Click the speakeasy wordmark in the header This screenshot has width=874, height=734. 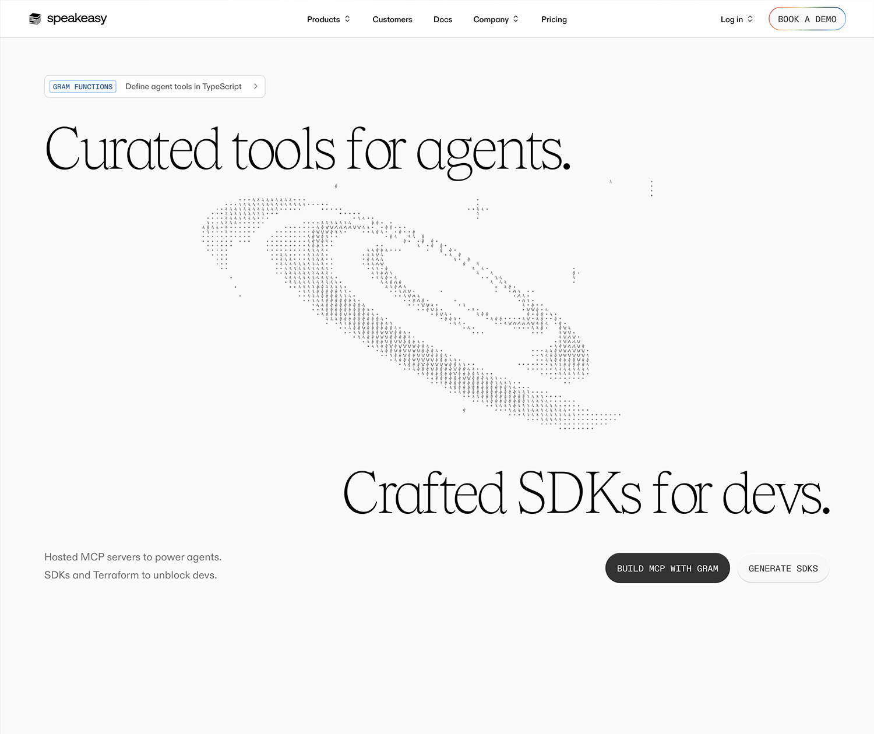point(76,18)
